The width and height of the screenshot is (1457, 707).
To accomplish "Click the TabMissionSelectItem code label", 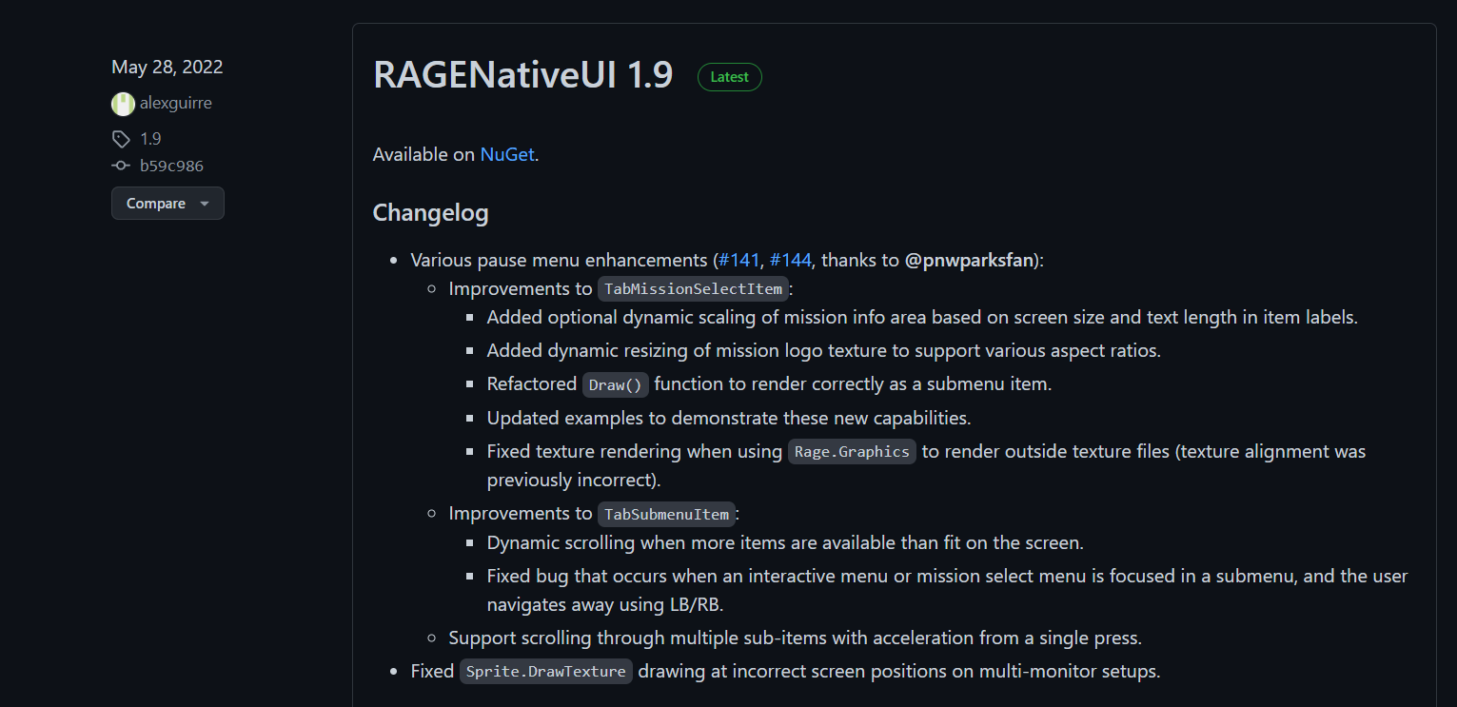I will pyautogui.click(x=693, y=289).
